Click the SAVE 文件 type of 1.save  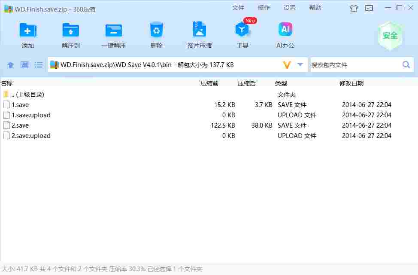pos(292,105)
